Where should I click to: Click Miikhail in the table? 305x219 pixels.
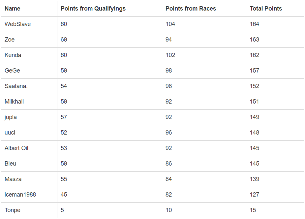click(14, 102)
